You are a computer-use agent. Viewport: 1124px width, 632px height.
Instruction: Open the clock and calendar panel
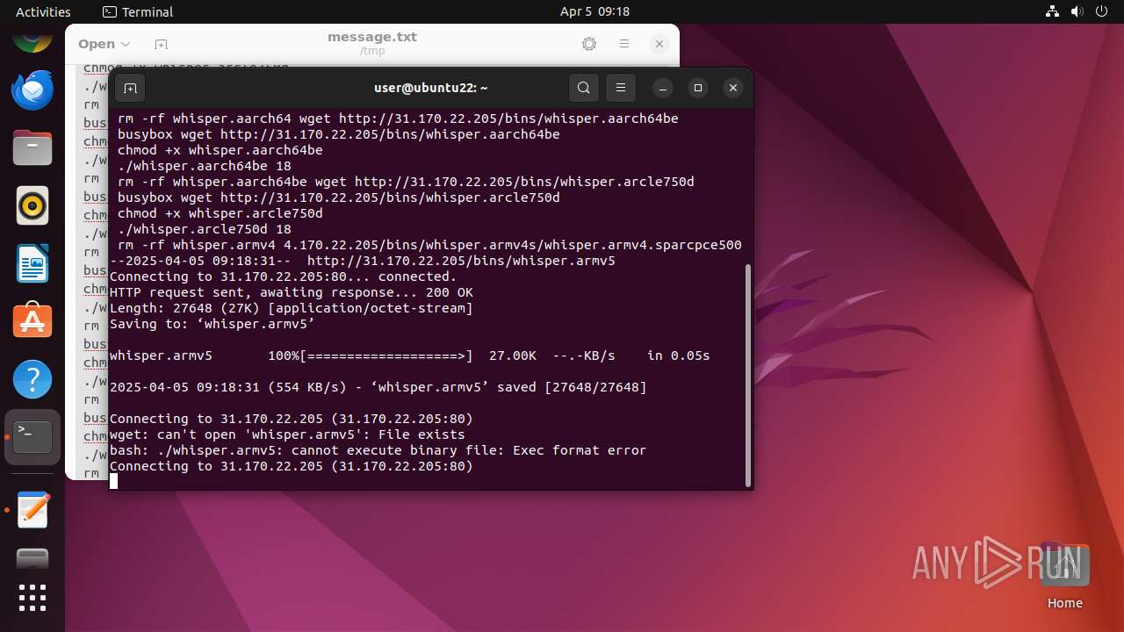[594, 11]
